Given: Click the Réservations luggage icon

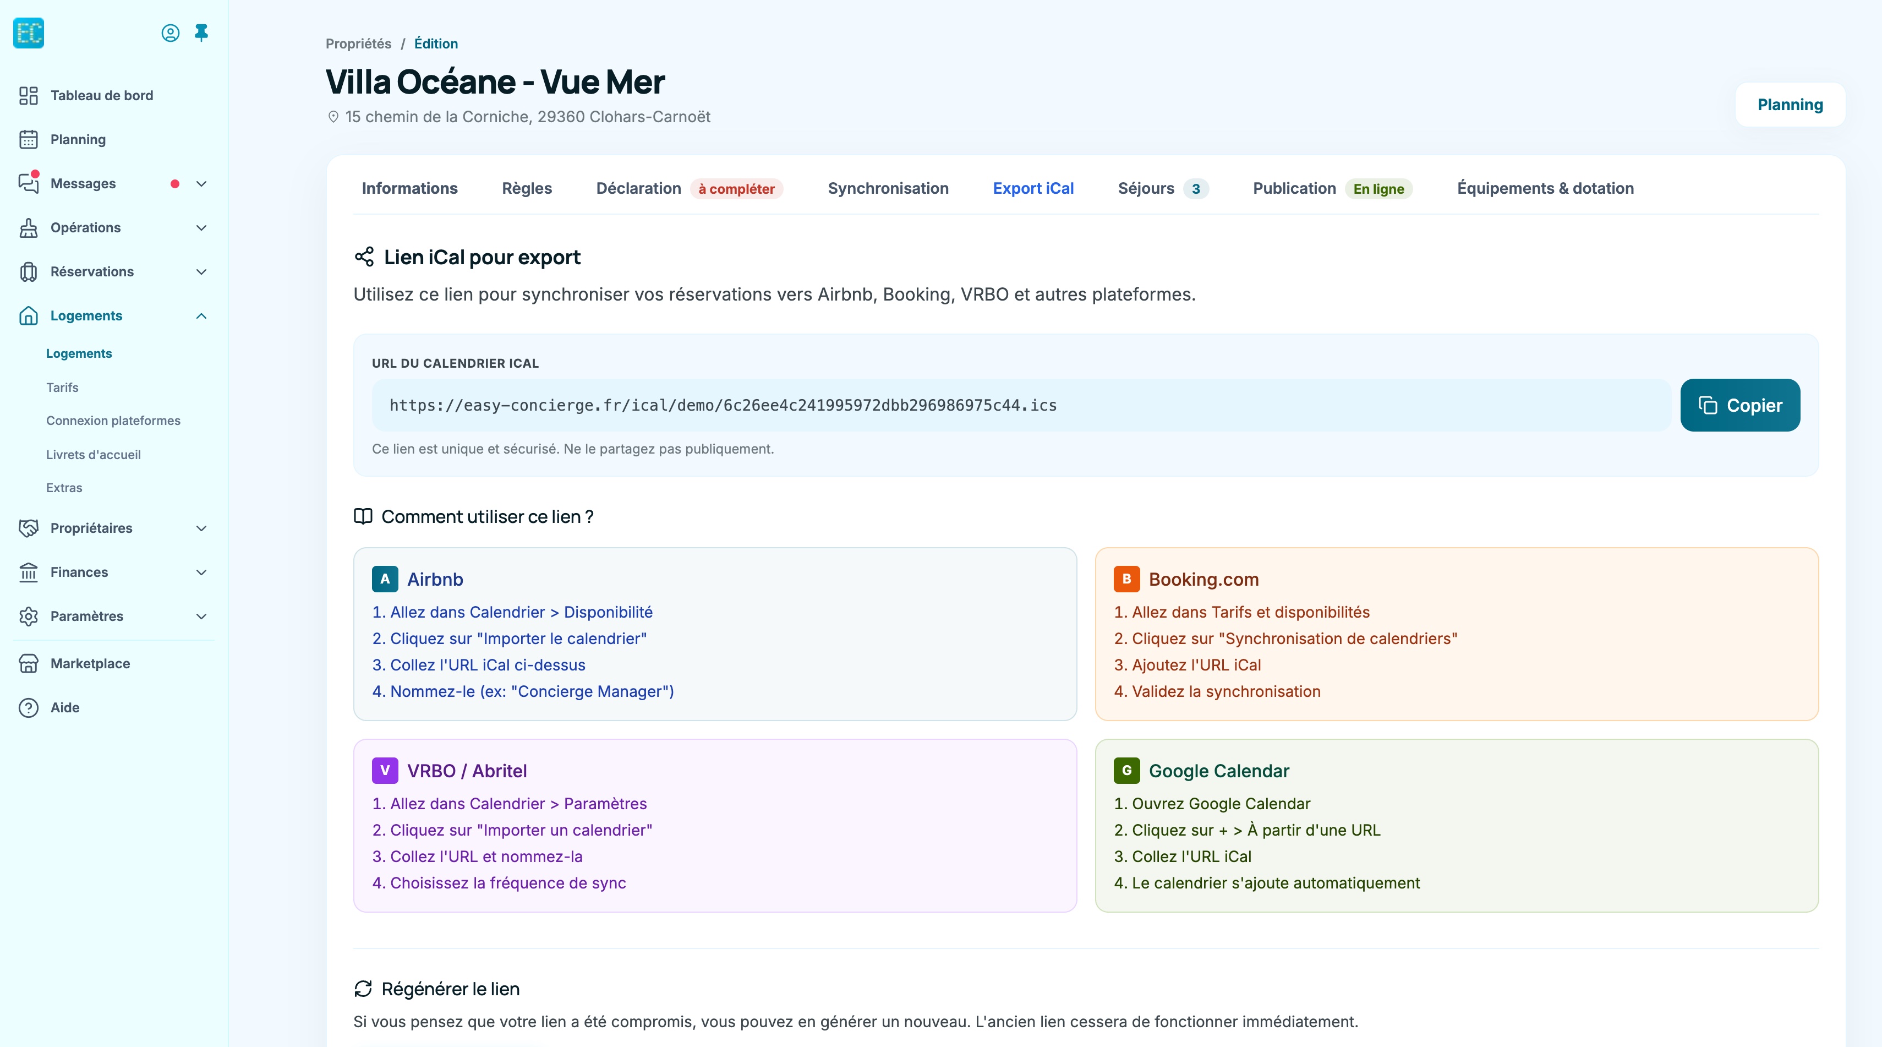Looking at the screenshot, I should [29, 272].
